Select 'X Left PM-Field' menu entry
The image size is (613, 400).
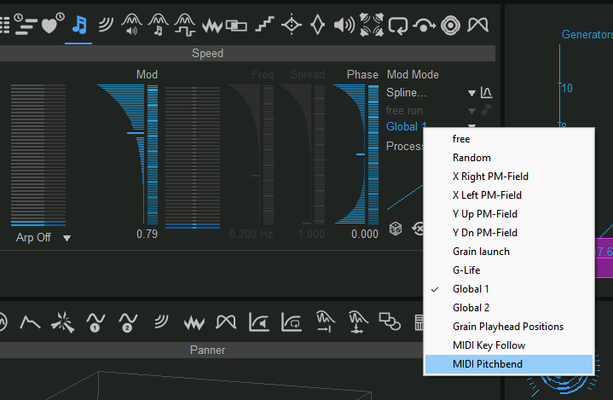click(509, 195)
